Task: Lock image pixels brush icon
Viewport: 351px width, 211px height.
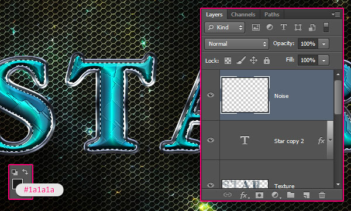Action: click(x=241, y=60)
